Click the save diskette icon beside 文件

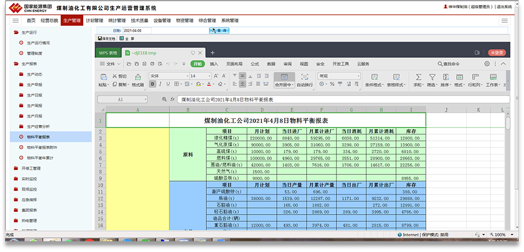click(137, 64)
